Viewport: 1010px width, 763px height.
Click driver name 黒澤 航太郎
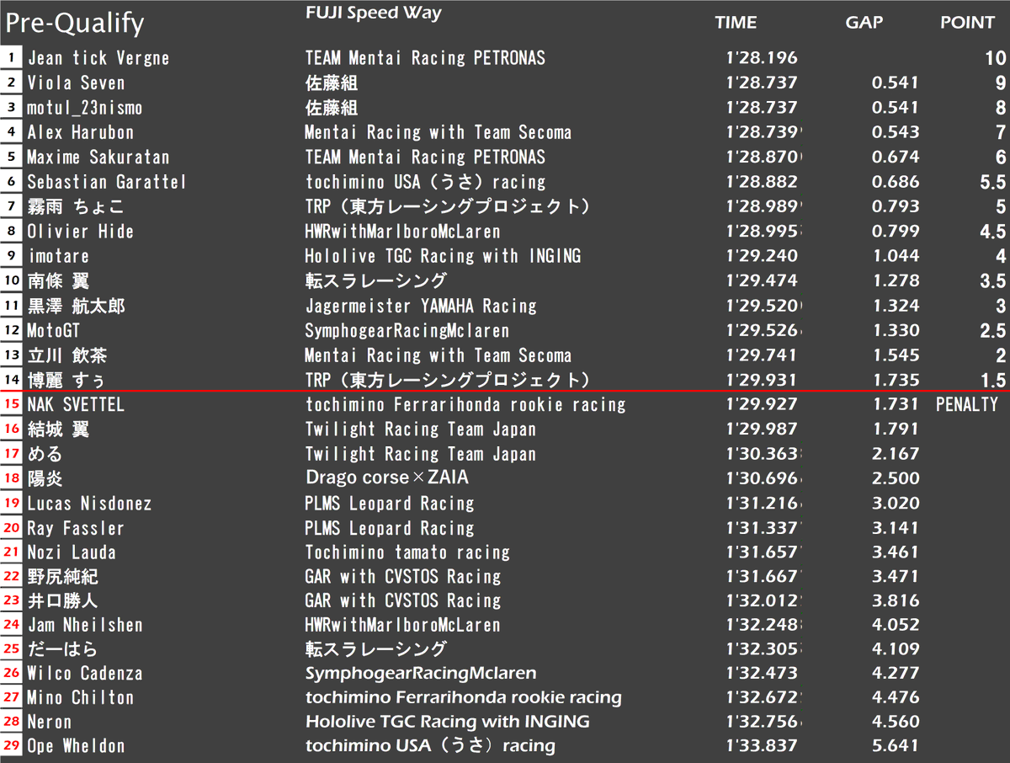pos(76,306)
